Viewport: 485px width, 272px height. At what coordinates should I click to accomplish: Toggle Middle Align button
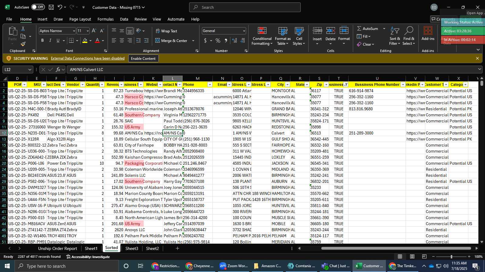122,31
